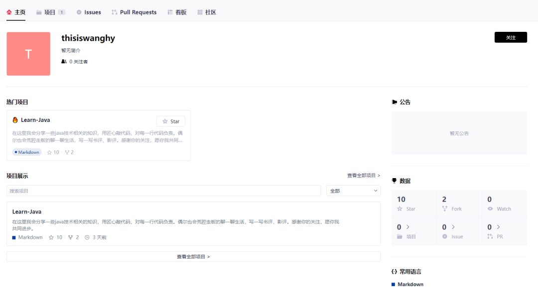Click the Watch eye icon in data panel
Screen dimensions: 538x299
pyautogui.click(x=490, y=208)
